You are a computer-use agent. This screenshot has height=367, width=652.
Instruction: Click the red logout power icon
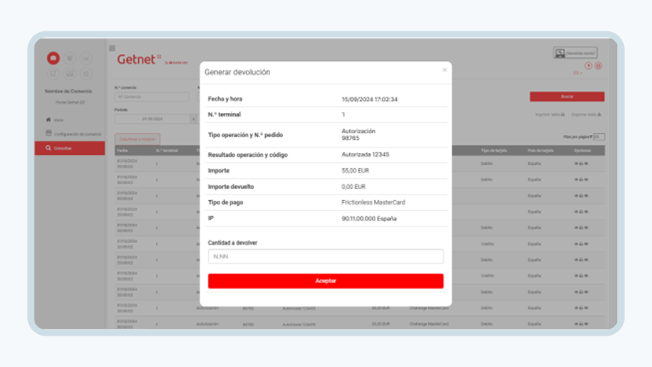[598, 66]
